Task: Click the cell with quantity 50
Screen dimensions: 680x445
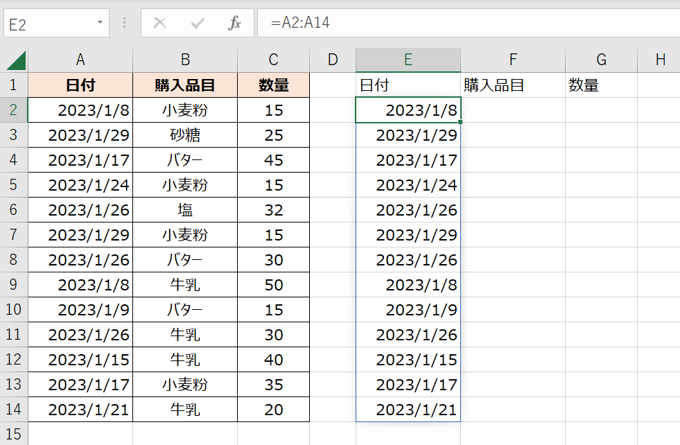Action: (x=273, y=285)
